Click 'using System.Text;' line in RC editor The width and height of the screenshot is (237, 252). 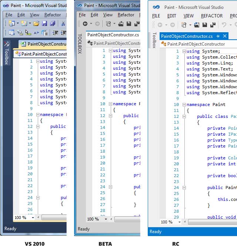tap(210, 69)
